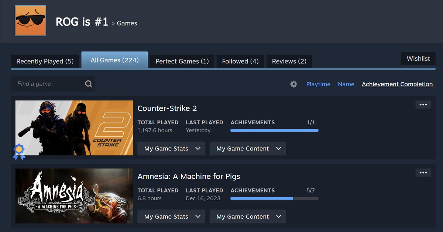The image size is (443, 232).
Task: Open the Followed (4) tab
Action: 240,61
